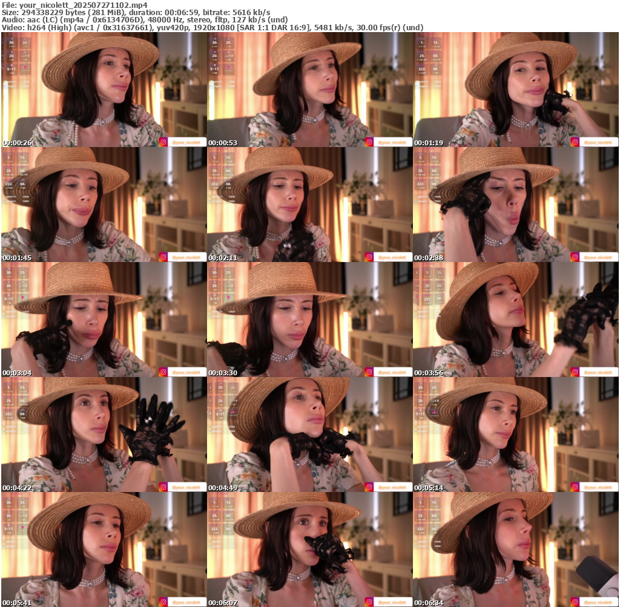Click Instagram icon in the 00:00:26 frame
The image size is (620, 607).
[163, 142]
